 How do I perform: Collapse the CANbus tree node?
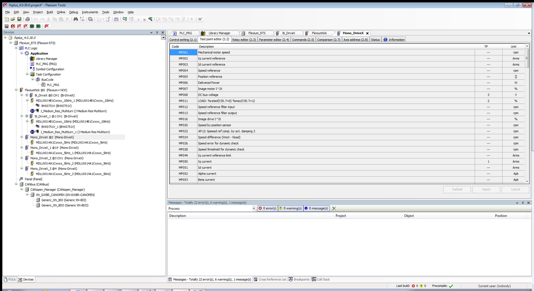[x=16, y=184]
